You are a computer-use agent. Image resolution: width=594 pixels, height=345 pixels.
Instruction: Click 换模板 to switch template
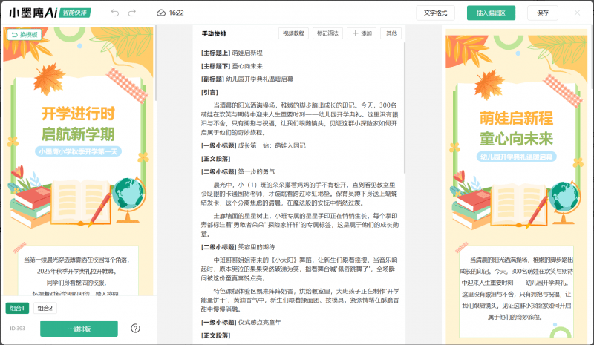(x=23, y=34)
